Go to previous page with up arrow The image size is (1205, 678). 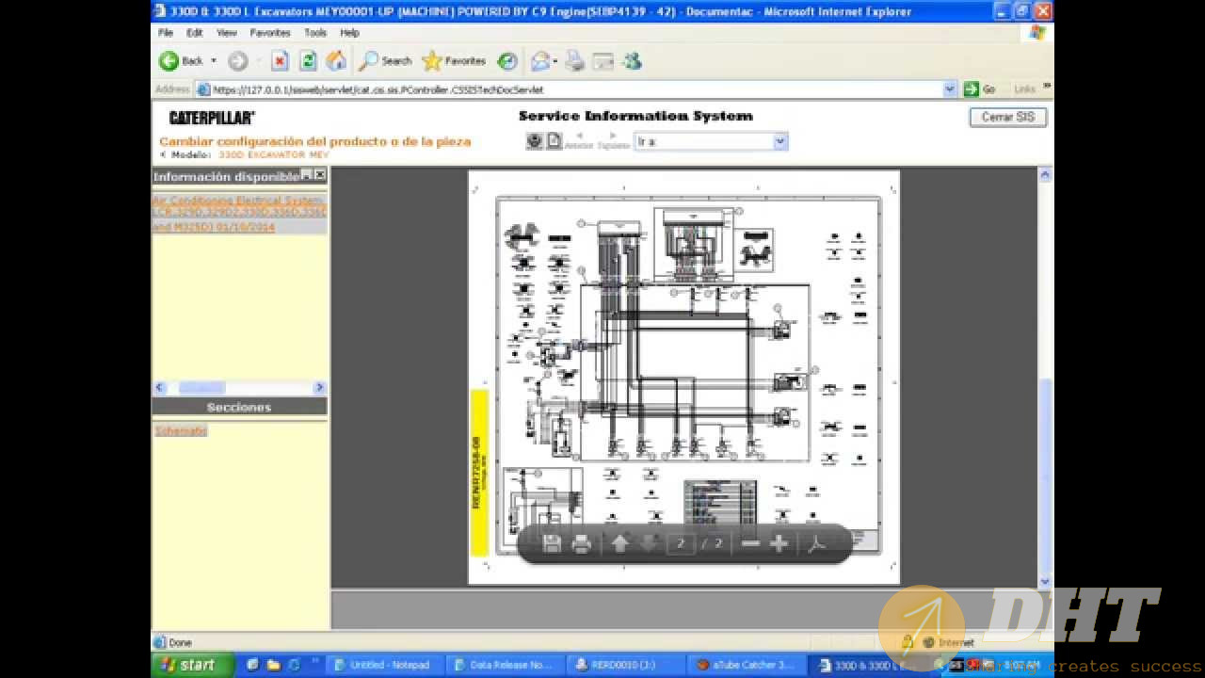(619, 544)
